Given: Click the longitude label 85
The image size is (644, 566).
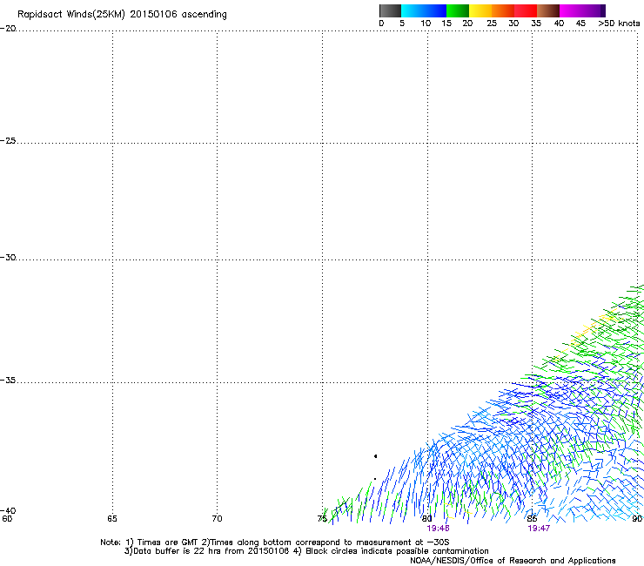Looking at the screenshot, I should point(532,519).
